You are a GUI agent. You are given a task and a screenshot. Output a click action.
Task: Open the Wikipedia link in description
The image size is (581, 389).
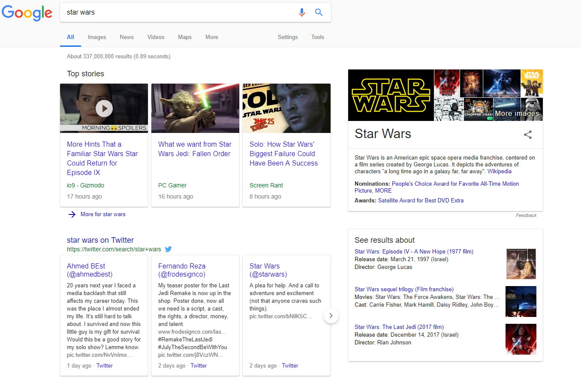[499, 172]
